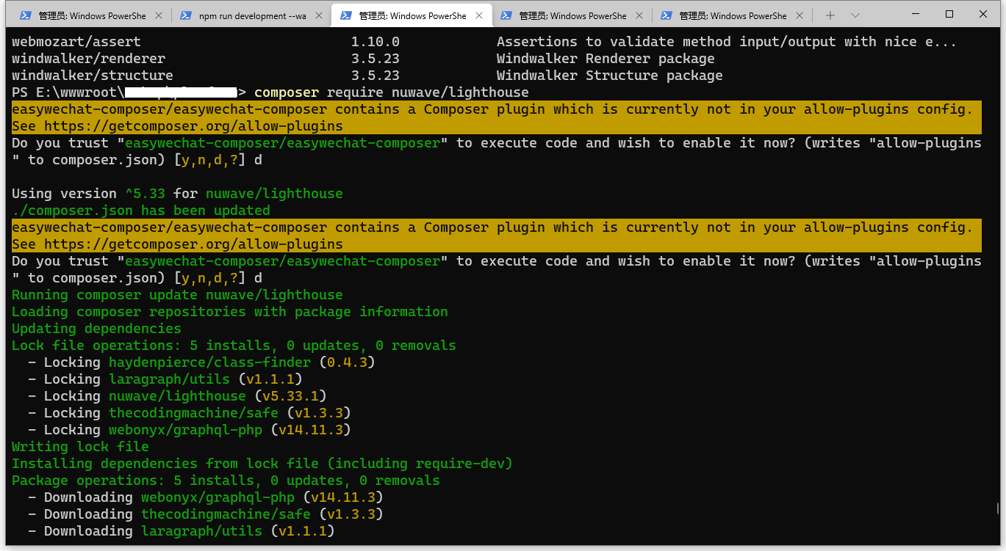This screenshot has height=551, width=1006.
Task: Maximize the Windows Terminal window
Action: pos(949,15)
